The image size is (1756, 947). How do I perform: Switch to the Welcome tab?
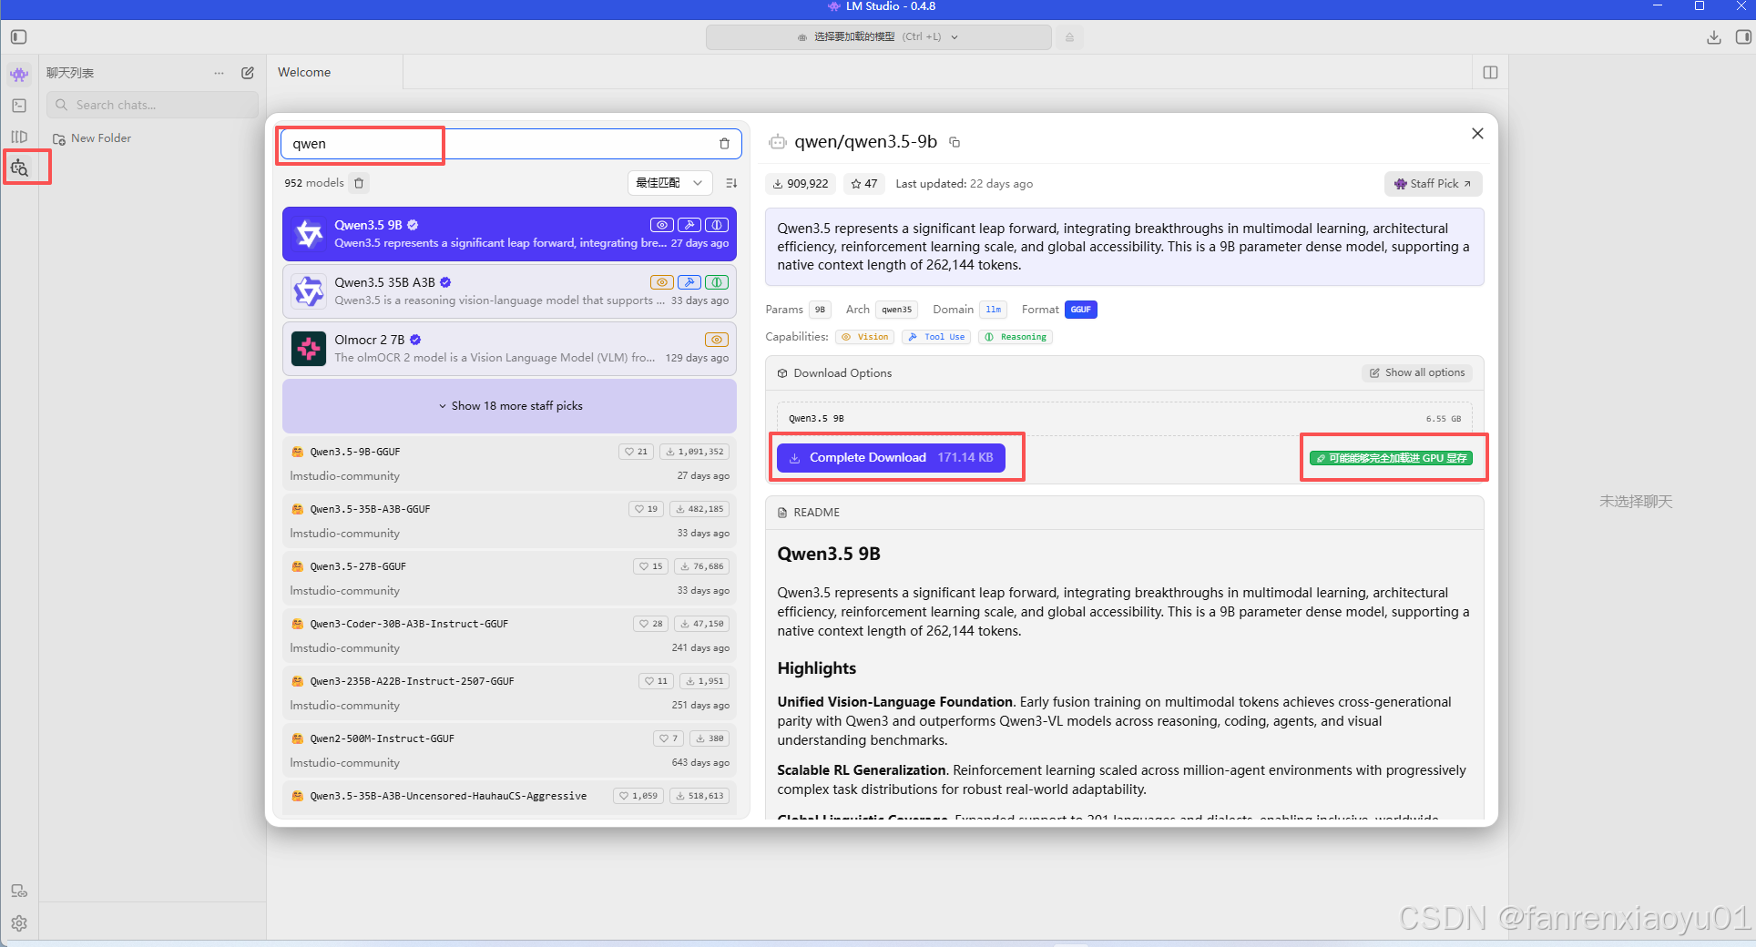(x=304, y=72)
